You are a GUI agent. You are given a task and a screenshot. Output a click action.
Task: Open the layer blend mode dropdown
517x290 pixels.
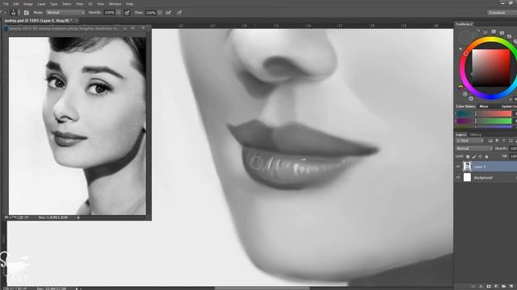(474, 148)
